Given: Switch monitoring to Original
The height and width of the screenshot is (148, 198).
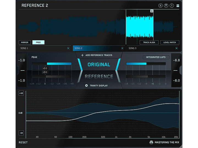Looking at the screenshot, I should pos(99,65).
